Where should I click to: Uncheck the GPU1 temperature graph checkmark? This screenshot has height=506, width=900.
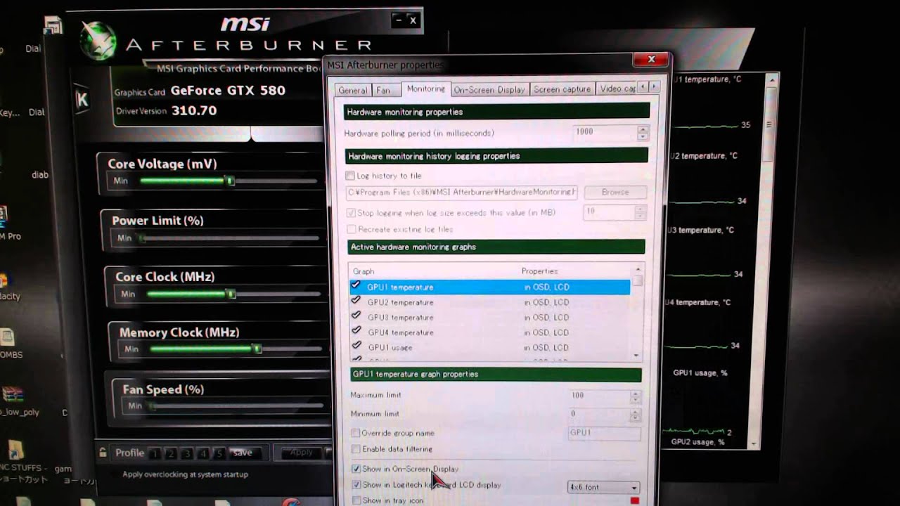[356, 286]
